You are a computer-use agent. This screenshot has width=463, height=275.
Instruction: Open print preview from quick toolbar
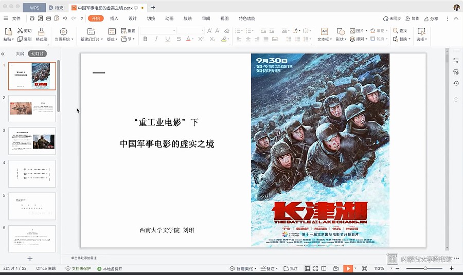pos(57,19)
